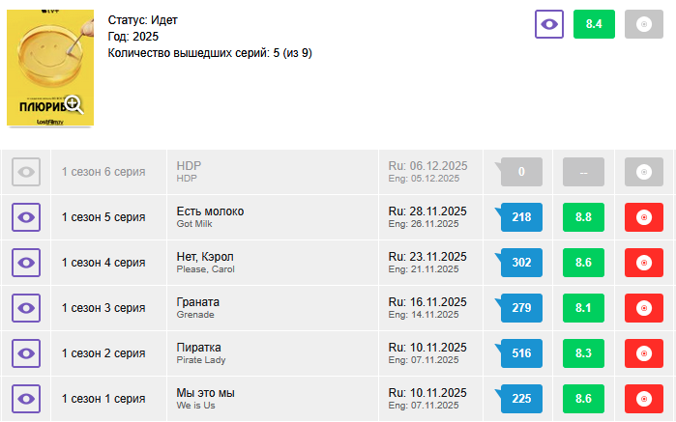The width and height of the screenshot is (676, 422).
Task: Click the 8.8 rating for episode 5
Action: click(583, 217)
